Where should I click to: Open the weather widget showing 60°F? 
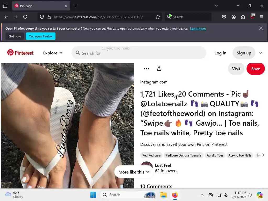tap(14, 195)
